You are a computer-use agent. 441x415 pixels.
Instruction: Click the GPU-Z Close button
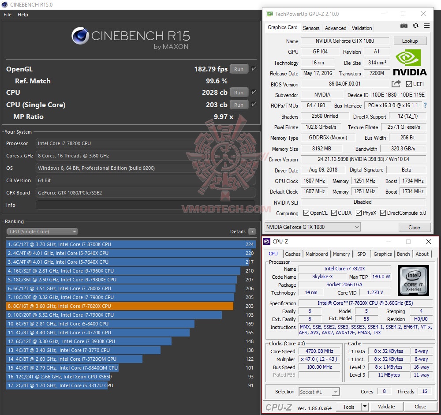click(x=414, y=227)
